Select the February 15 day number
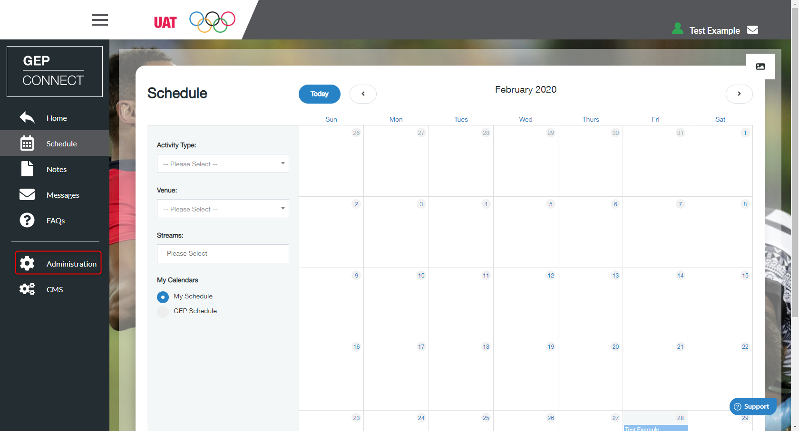The image size is (799, 431). 745,275
